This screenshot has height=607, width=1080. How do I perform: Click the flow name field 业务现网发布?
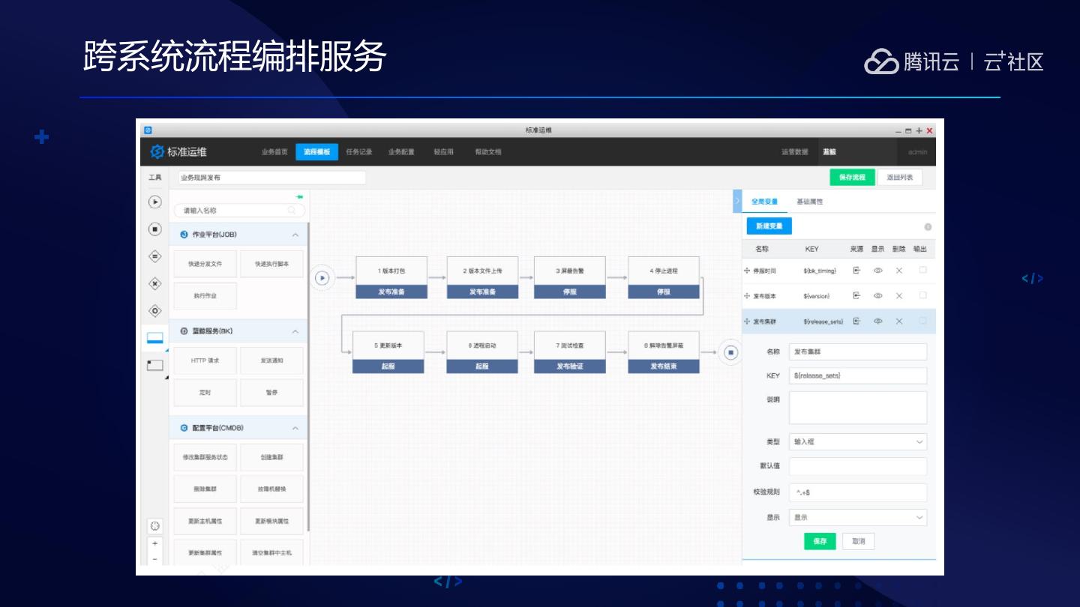tap(272, 178)
